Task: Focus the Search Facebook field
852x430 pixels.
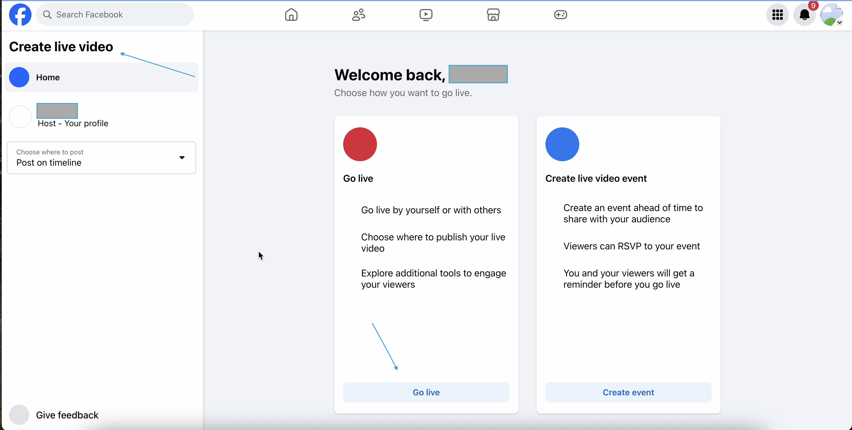Action: pyautogui.click(x=115, y=15)
